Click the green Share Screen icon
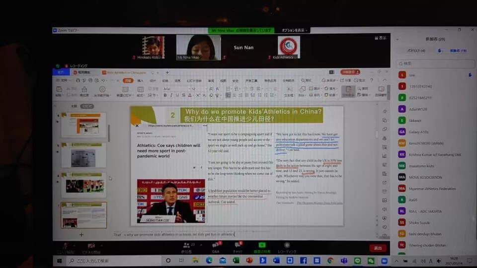 (x=262, y=246)
